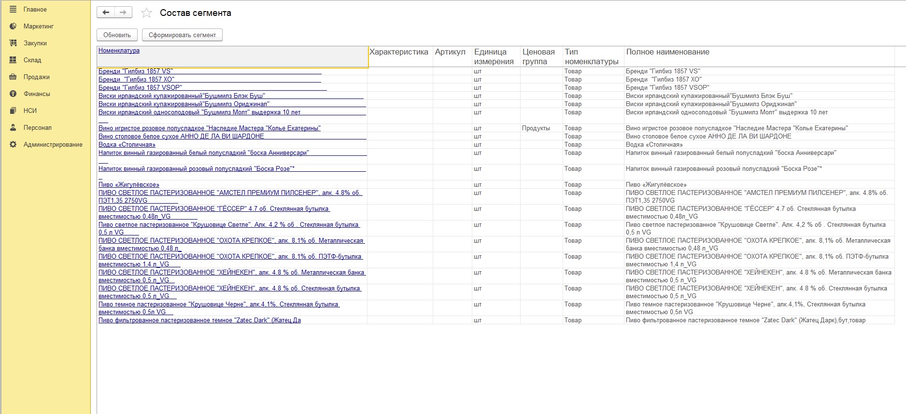The image size is (906, 414).
Task: Click the Закупки shopping cart icon
Action: (13, 43)
